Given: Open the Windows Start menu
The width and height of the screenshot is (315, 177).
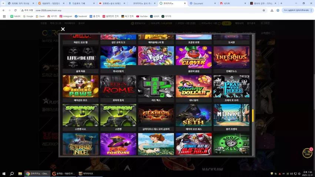Looking at the screenshot, I should point(4,174).
